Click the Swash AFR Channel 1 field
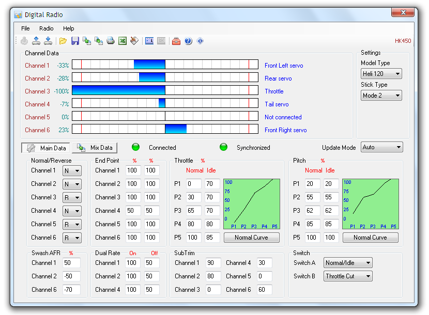 (71, 263)
